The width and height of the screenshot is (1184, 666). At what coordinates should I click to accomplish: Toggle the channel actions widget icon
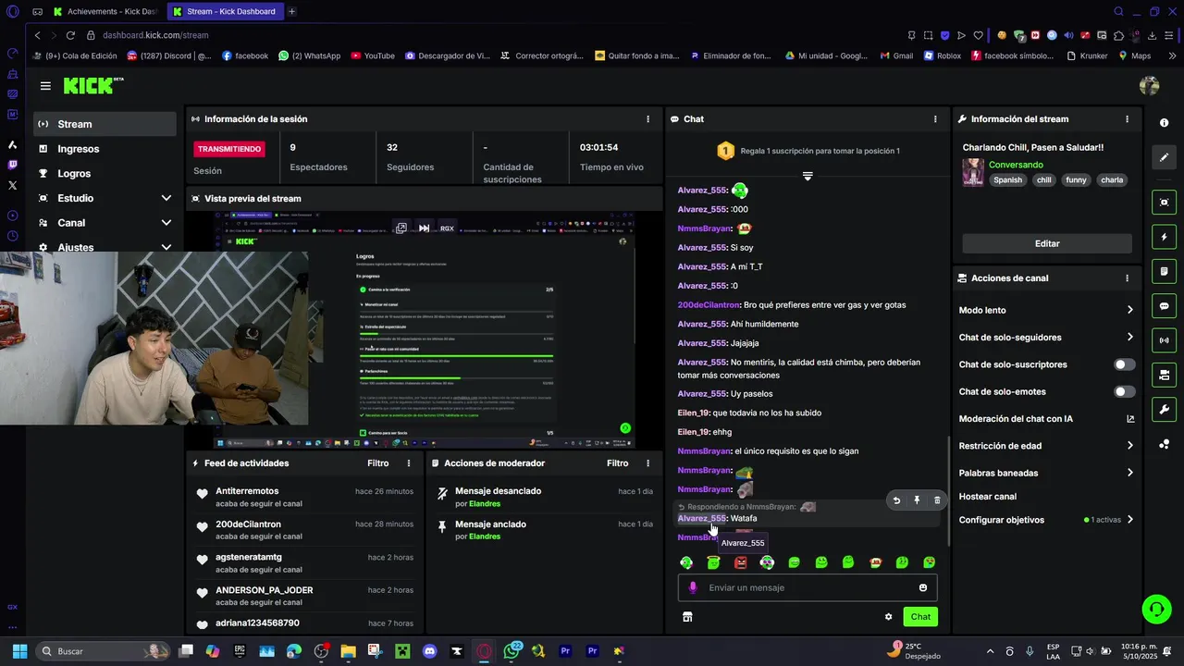click(1164, 375)
